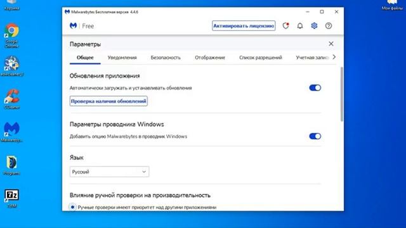This screenshot has width=406, height=228.
Task: Click the Malwarebytes title bar app icon
Action: click(67, 12)
